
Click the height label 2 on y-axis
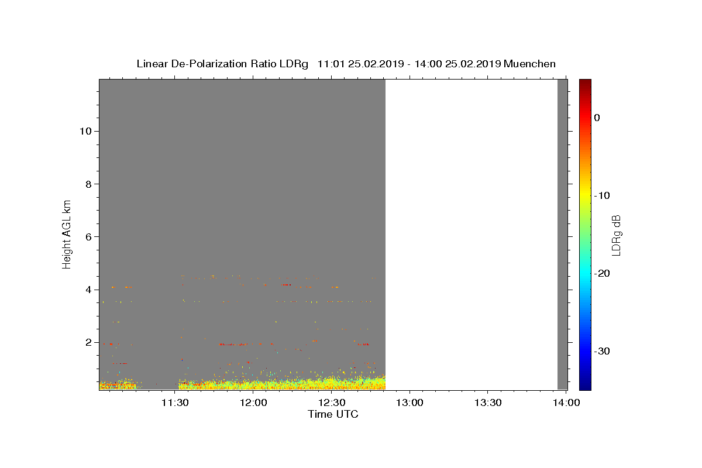point(90,342)
